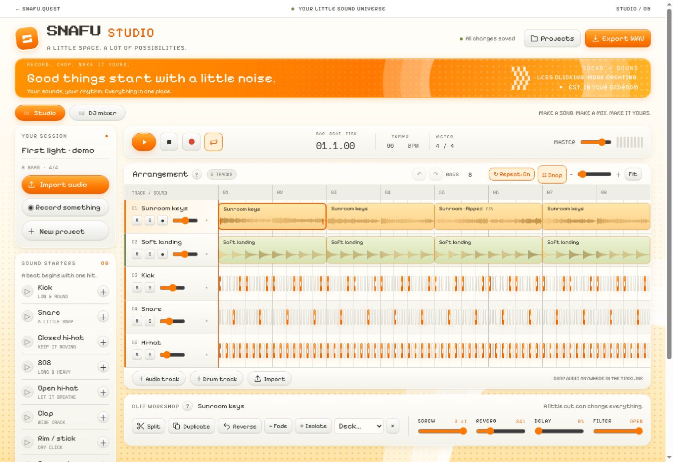Click Record something

[65, 208]
